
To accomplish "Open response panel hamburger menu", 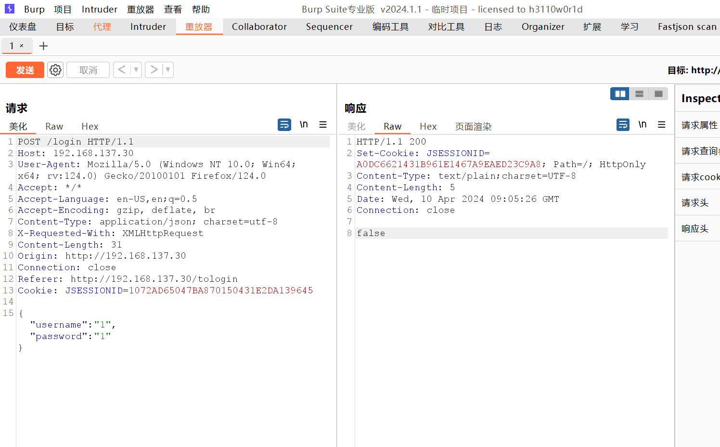I will [662, 125].
